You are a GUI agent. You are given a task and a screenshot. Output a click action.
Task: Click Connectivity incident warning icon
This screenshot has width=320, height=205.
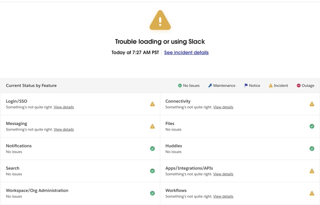pos(312,104)
